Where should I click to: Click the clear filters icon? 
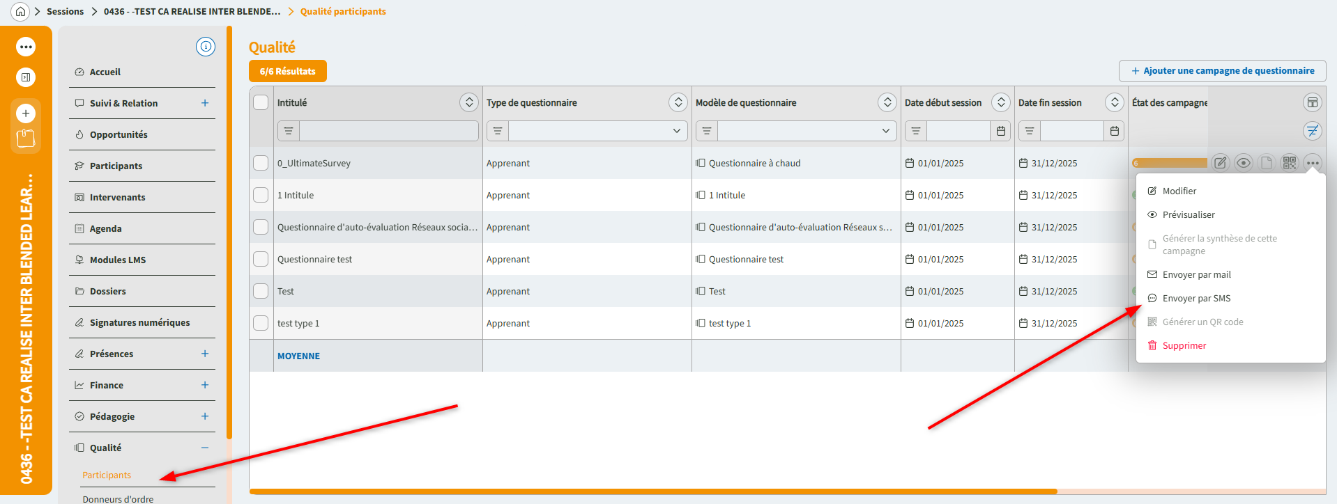coord(1313,131)
